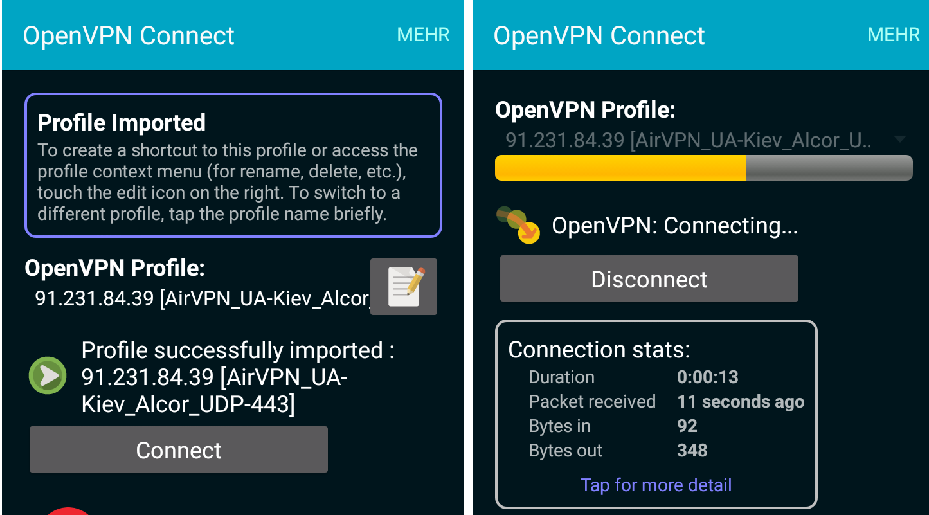Tap the connecting status icon
This screenshot has height=515, width=929.
coord(518,224)
